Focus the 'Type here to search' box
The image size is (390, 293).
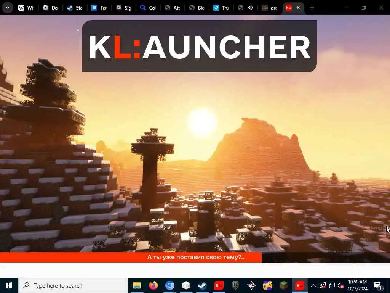tap(73, 285)
